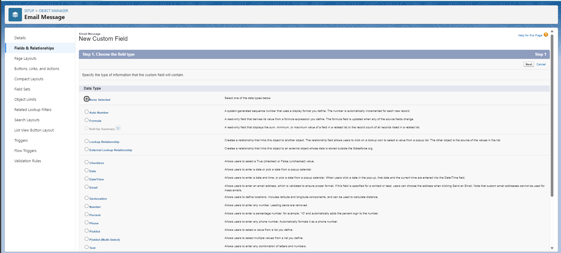Select the Auto Number radio button

click(x=86, y=112)
